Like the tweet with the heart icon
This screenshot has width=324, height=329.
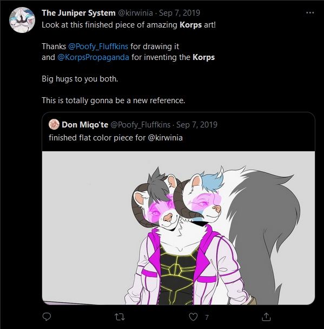[193, 317]
